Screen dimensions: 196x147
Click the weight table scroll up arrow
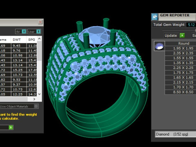coord(40,39)
